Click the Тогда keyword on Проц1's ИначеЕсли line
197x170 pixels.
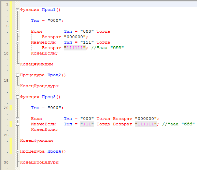103,42
